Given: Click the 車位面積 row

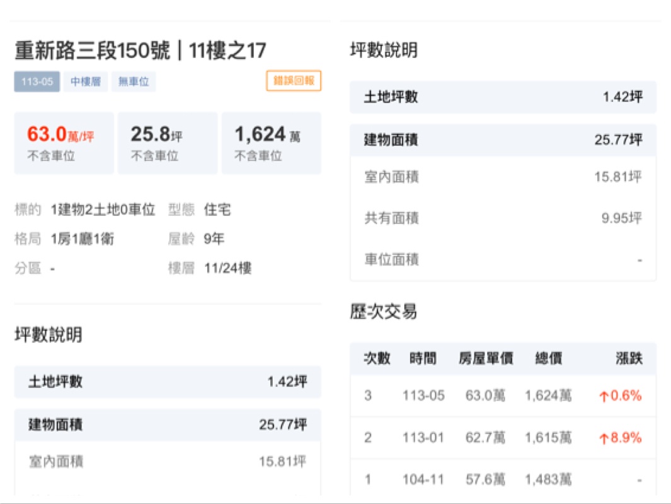Looking at the screenshot, I should [503, 259].
